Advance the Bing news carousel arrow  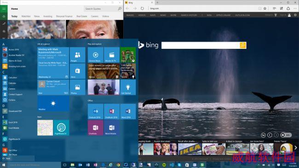[296, 148]
